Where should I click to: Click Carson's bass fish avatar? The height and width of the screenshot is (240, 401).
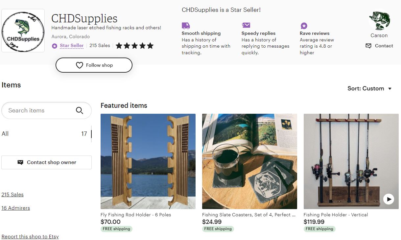coord(379,20)
